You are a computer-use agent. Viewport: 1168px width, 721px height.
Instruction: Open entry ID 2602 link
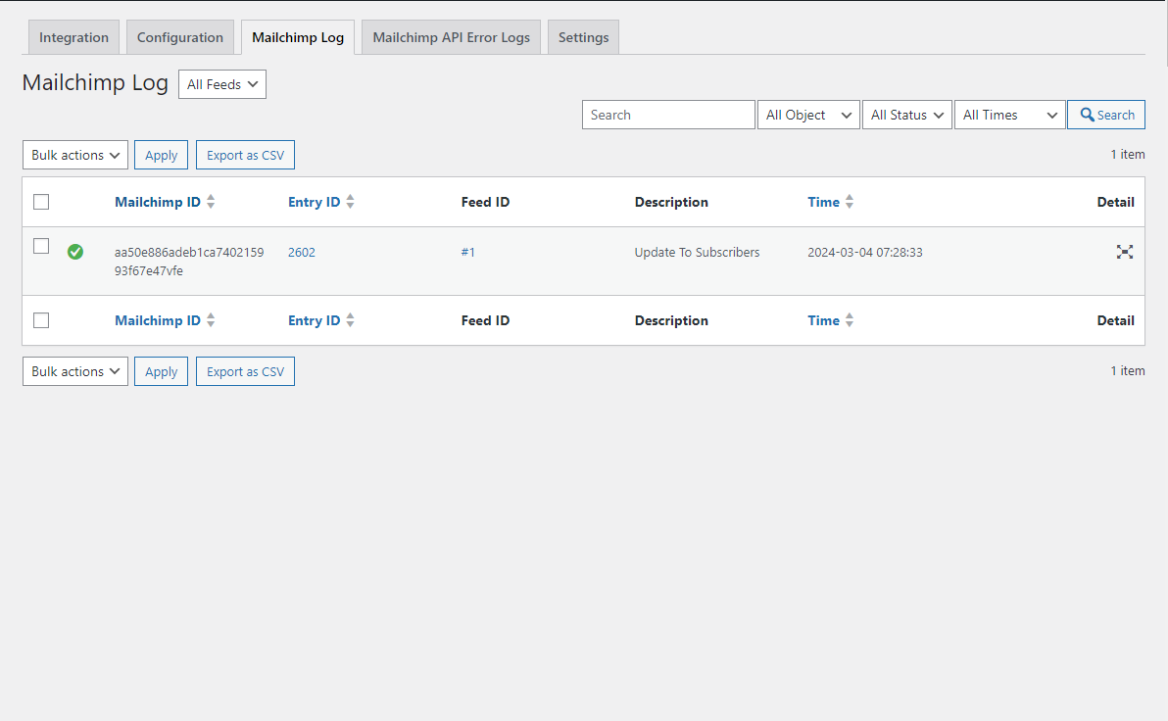(x=302, y=253)
